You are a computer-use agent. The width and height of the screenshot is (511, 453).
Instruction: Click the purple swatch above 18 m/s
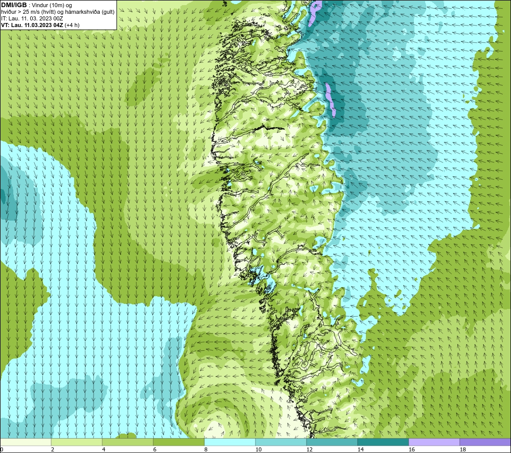pyautogui.click(x=485, y=442)
